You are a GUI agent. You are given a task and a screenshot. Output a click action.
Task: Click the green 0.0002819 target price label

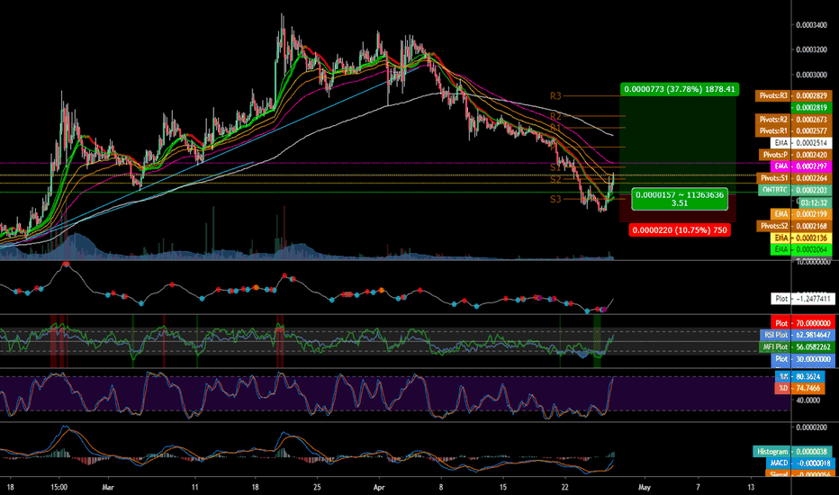(x=811, y=108)
